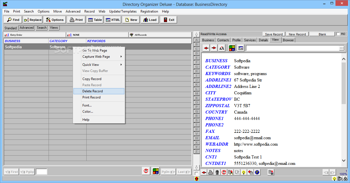Click the New Record button

pyautogui.click(x=297, y=34)
